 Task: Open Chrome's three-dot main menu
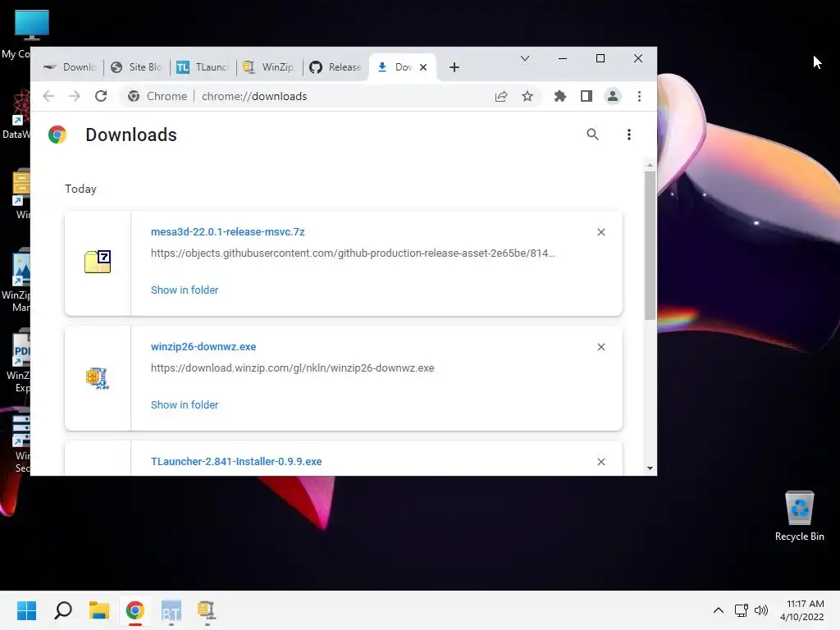tap(639, 97)
